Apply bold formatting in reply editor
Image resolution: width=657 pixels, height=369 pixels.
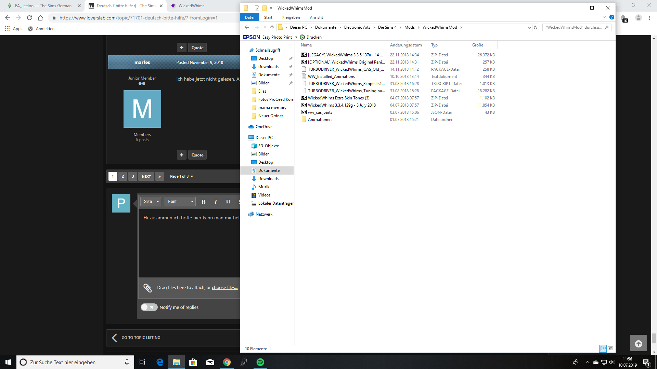(x=203, y=202)
